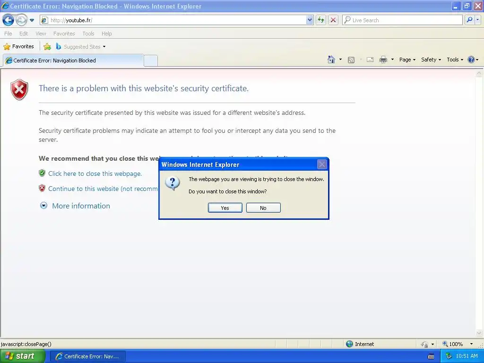Click the green shield icon beside close link
Screen dimensions: 484x363
coord(42,173)
